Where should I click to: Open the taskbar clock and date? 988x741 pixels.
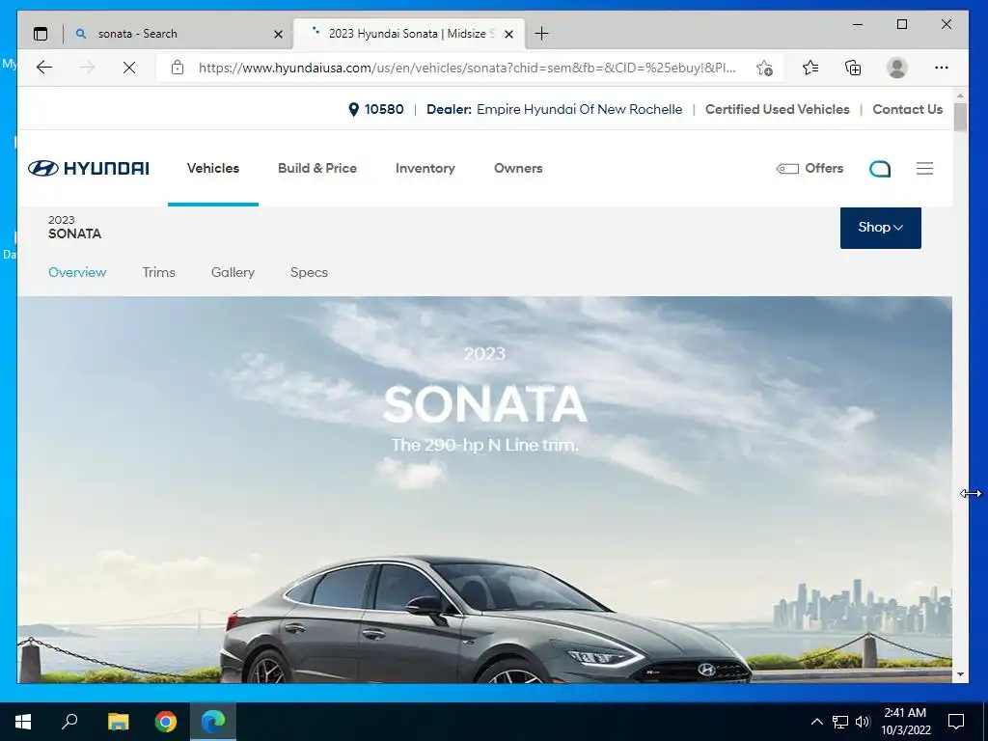pos(905,722)
